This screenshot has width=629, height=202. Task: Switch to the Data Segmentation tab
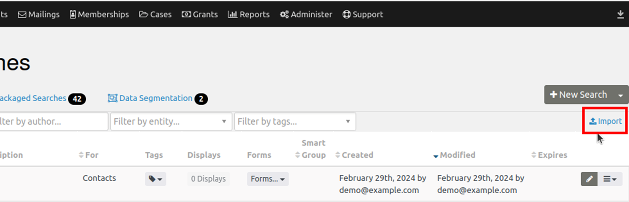155,98
